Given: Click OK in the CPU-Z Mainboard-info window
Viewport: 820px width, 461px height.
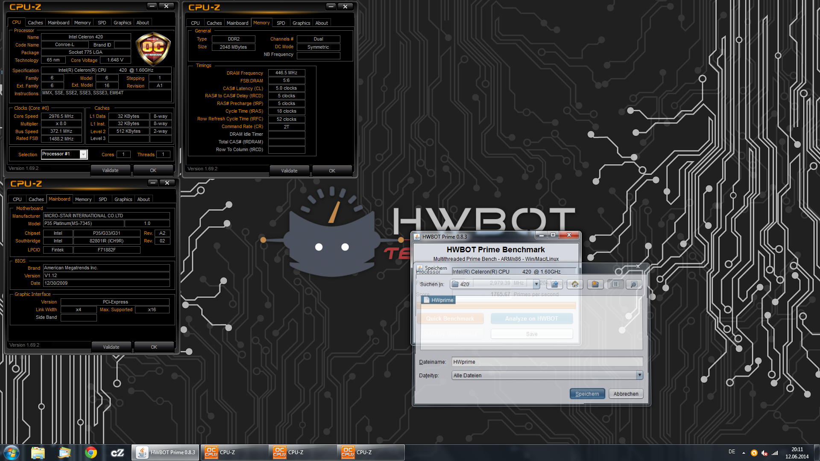Looking at the screenshot, I should (x=154, y=347).
